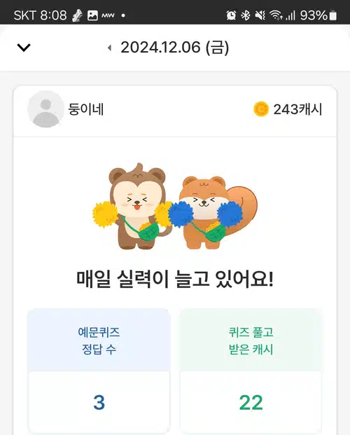Image resolution: width=350 pixels, height=435 pixels.
Task: Tap the squirrel character with blue pom-poms
Action: point(213,212)
